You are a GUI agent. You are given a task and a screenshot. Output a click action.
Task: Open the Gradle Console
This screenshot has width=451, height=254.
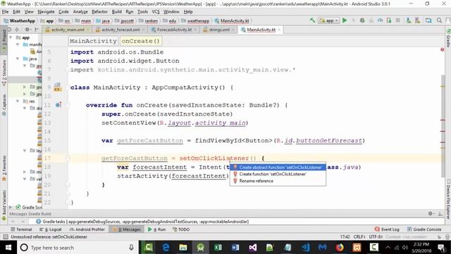click(424, 229)
